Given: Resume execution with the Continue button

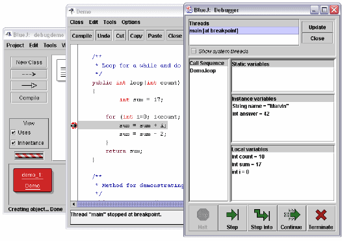Looking at the screenshot, I should 292,218.
